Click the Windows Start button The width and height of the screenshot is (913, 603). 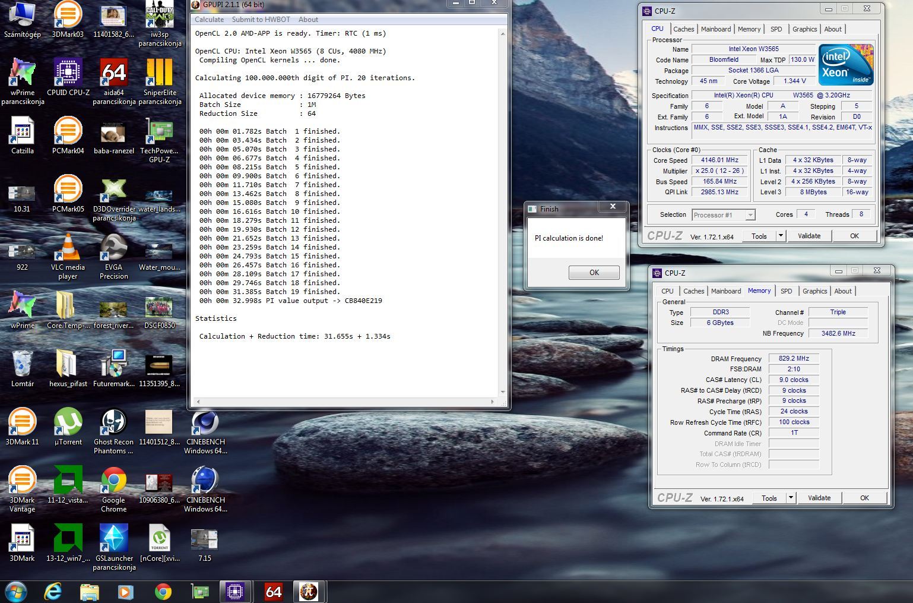tap(16, 592)
